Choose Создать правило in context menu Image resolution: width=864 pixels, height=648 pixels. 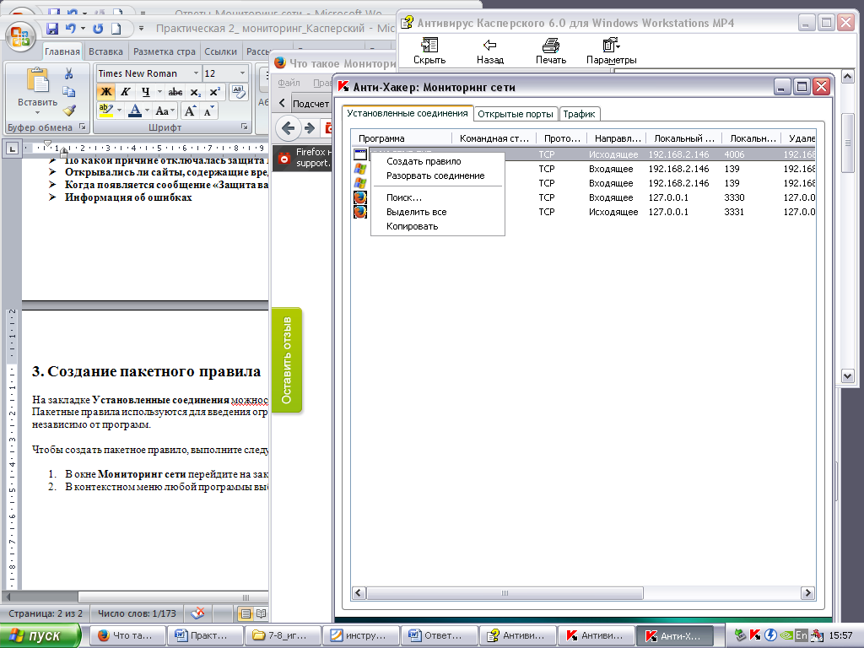point(424,161)
